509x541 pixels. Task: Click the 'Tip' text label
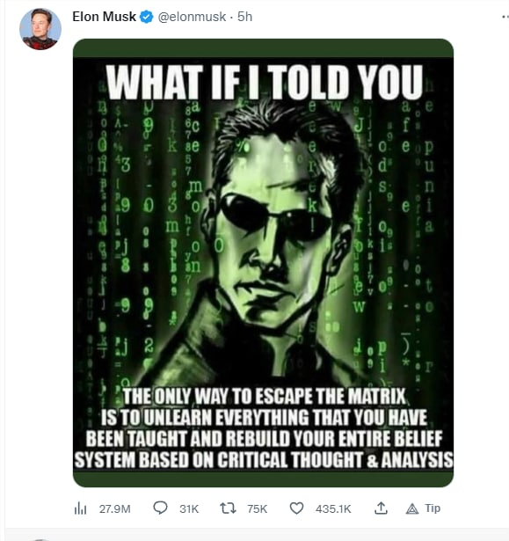click(x=433, y=508)
